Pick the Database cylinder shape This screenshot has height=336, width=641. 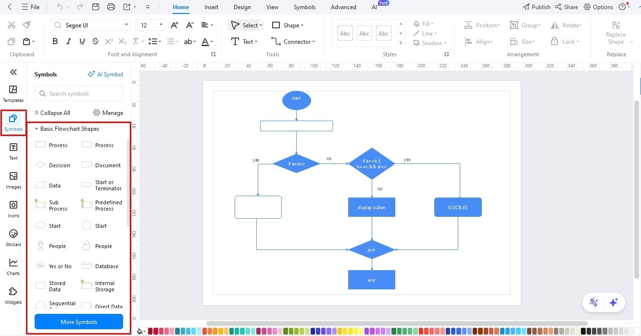click(100, 266)
